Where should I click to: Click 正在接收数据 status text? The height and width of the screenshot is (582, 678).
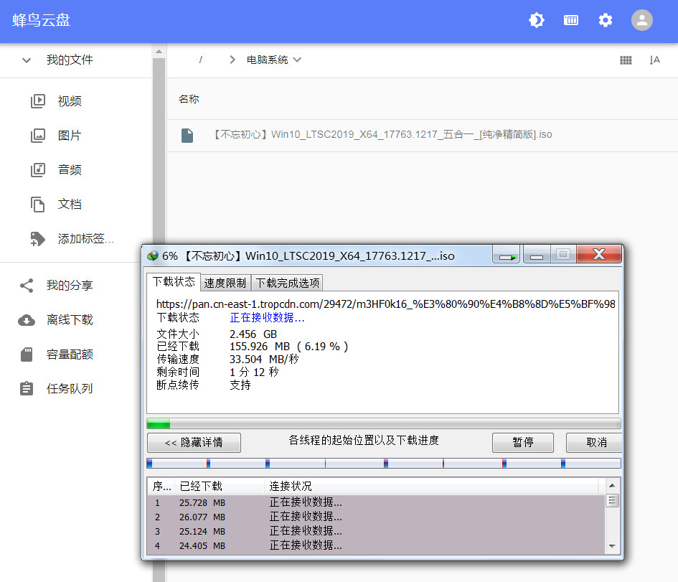(x=267, y=318)
